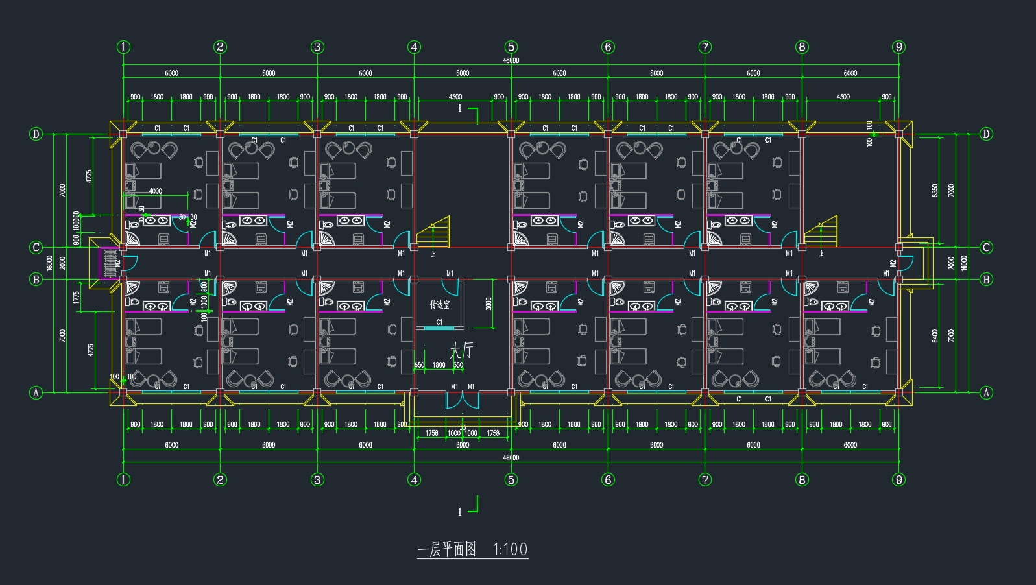Screen dimensions: 1036x585
Task: Select the drawing title 一层平面图 1:100
Action: pyautogui.click(x=472, y=549)
